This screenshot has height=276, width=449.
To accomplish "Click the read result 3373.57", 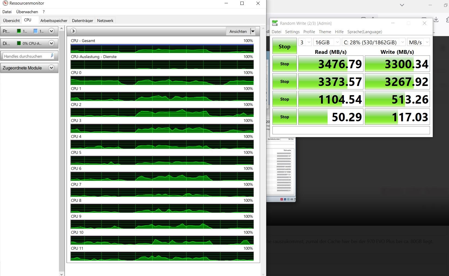I will 331,81.
